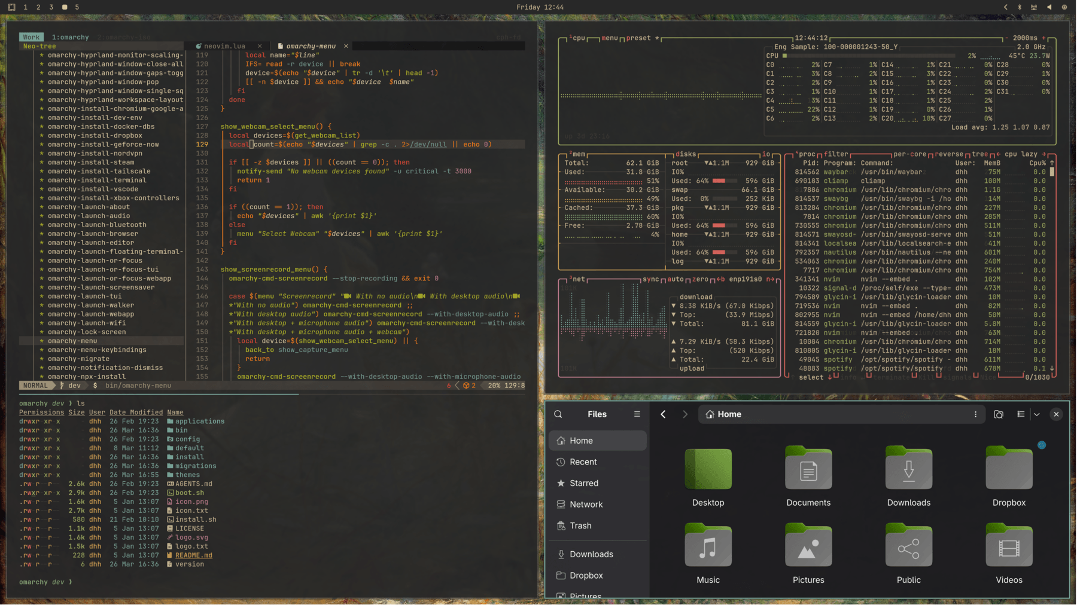Image resolution: width=1077 pixels, height=605 pixels.
Task: Select the nautilus process row
Action: tap(920, 253)
